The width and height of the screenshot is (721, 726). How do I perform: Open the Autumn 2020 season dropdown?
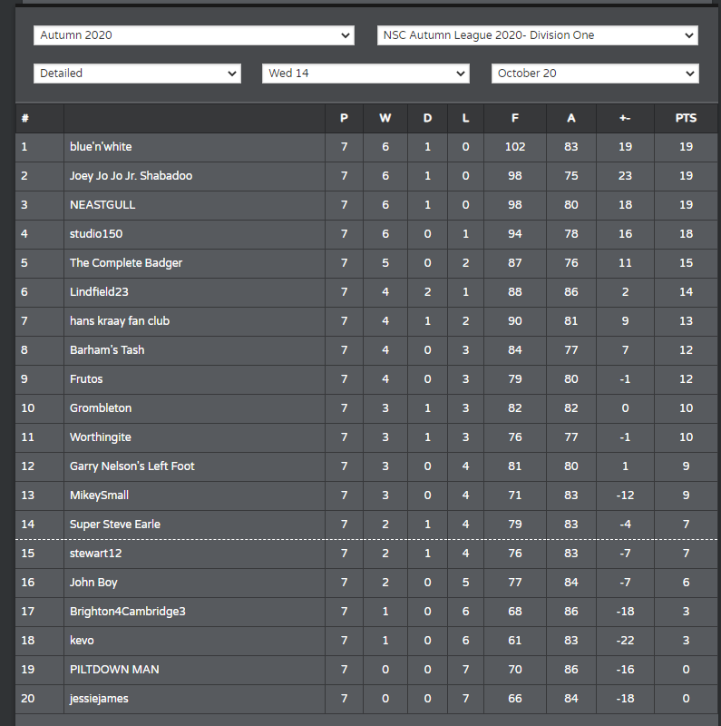click(194, 35)
